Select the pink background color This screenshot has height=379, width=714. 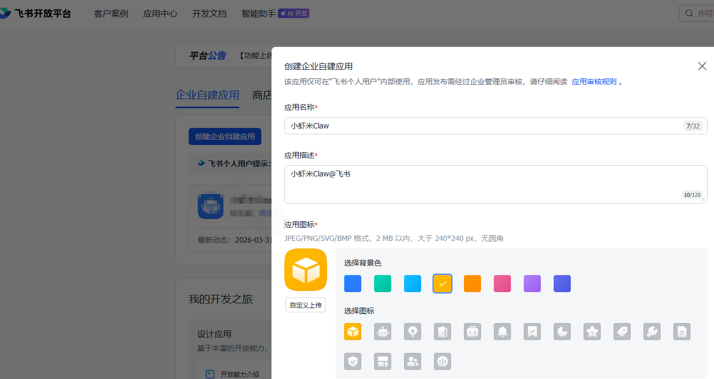pos(502,284)
